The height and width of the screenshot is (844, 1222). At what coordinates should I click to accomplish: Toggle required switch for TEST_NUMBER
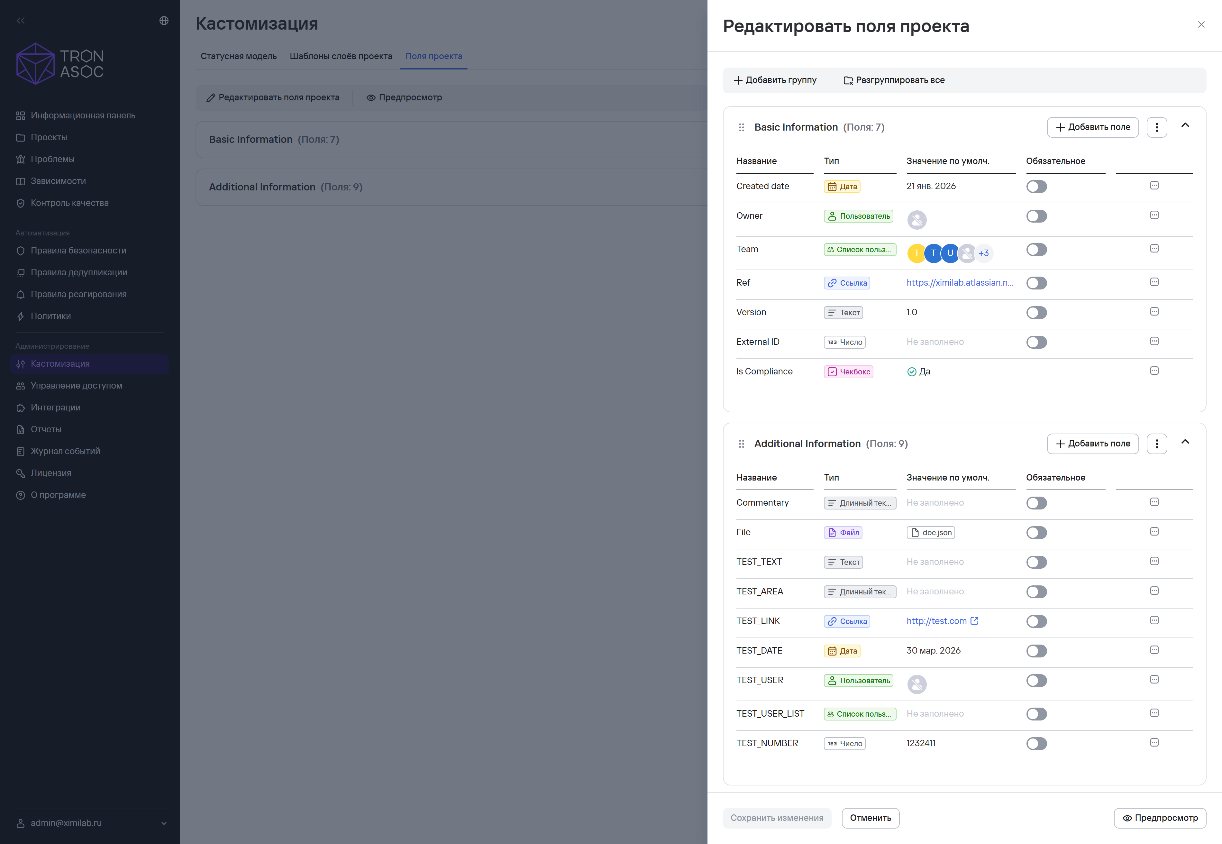1036,744
